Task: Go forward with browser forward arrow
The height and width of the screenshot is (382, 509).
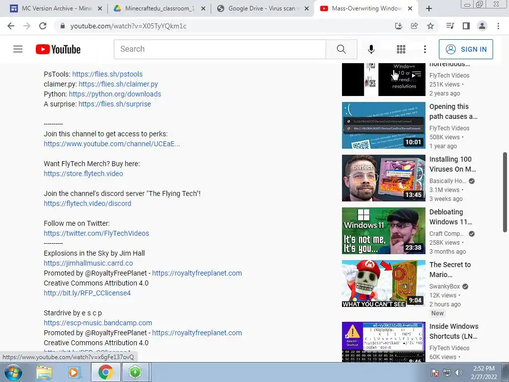Action: click(x=27, y=26)
